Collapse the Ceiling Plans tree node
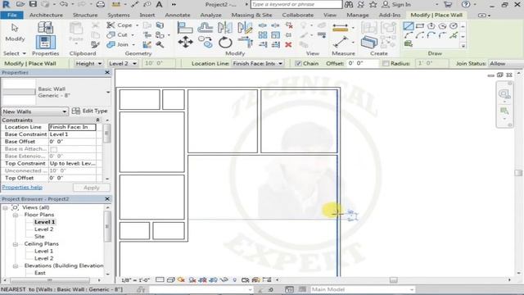 coord(16,244)
